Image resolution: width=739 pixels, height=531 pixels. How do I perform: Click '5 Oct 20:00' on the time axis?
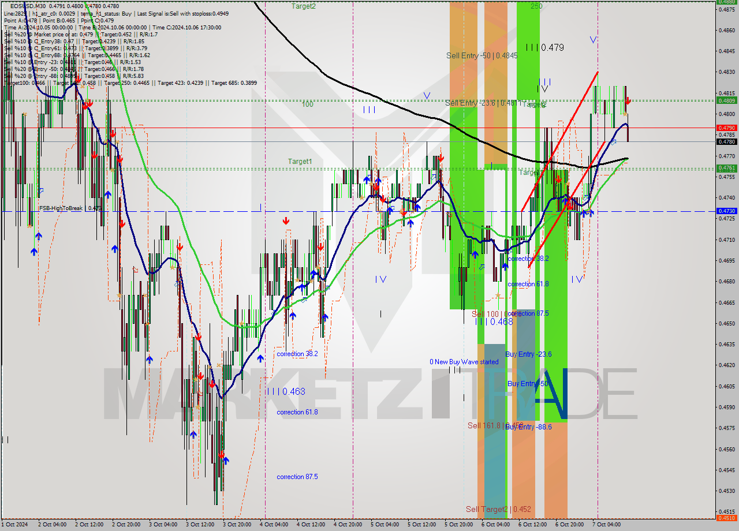pyautogui.click(x=458, y=525)
